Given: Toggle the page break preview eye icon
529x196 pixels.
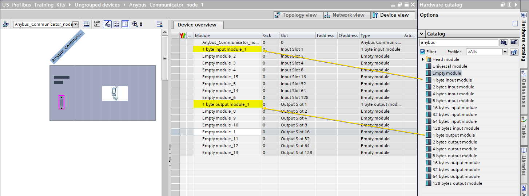Looking at the screenshot, I should (108, 24).
